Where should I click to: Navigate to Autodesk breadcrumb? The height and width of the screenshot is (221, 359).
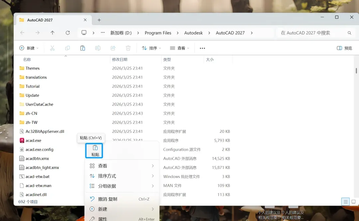coord(193,33)
